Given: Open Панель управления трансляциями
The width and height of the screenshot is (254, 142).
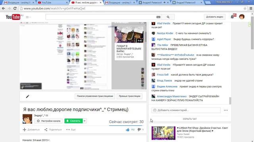Looking at the screenshot, I should pos(95,96).
